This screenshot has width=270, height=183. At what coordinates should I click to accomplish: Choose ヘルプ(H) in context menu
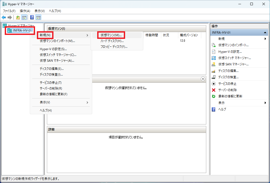(61, 111)
